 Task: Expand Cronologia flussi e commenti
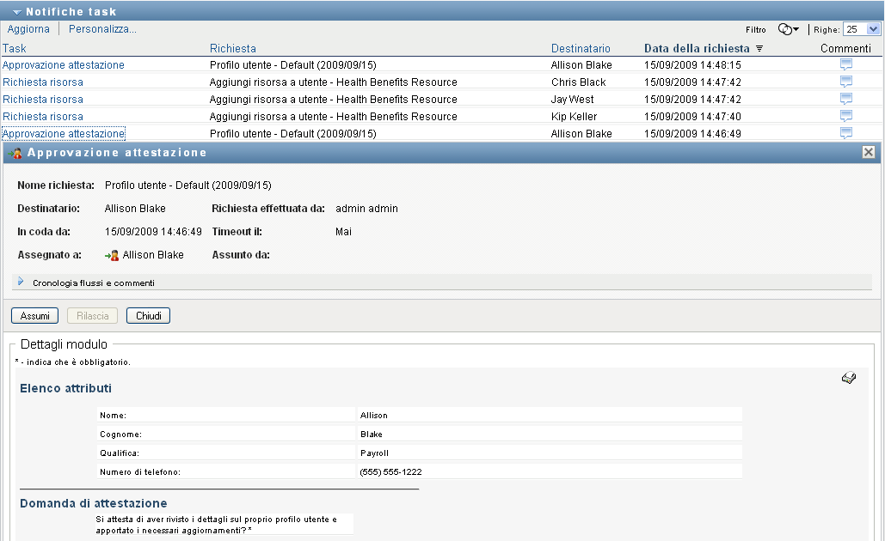[x=21, y=282]
